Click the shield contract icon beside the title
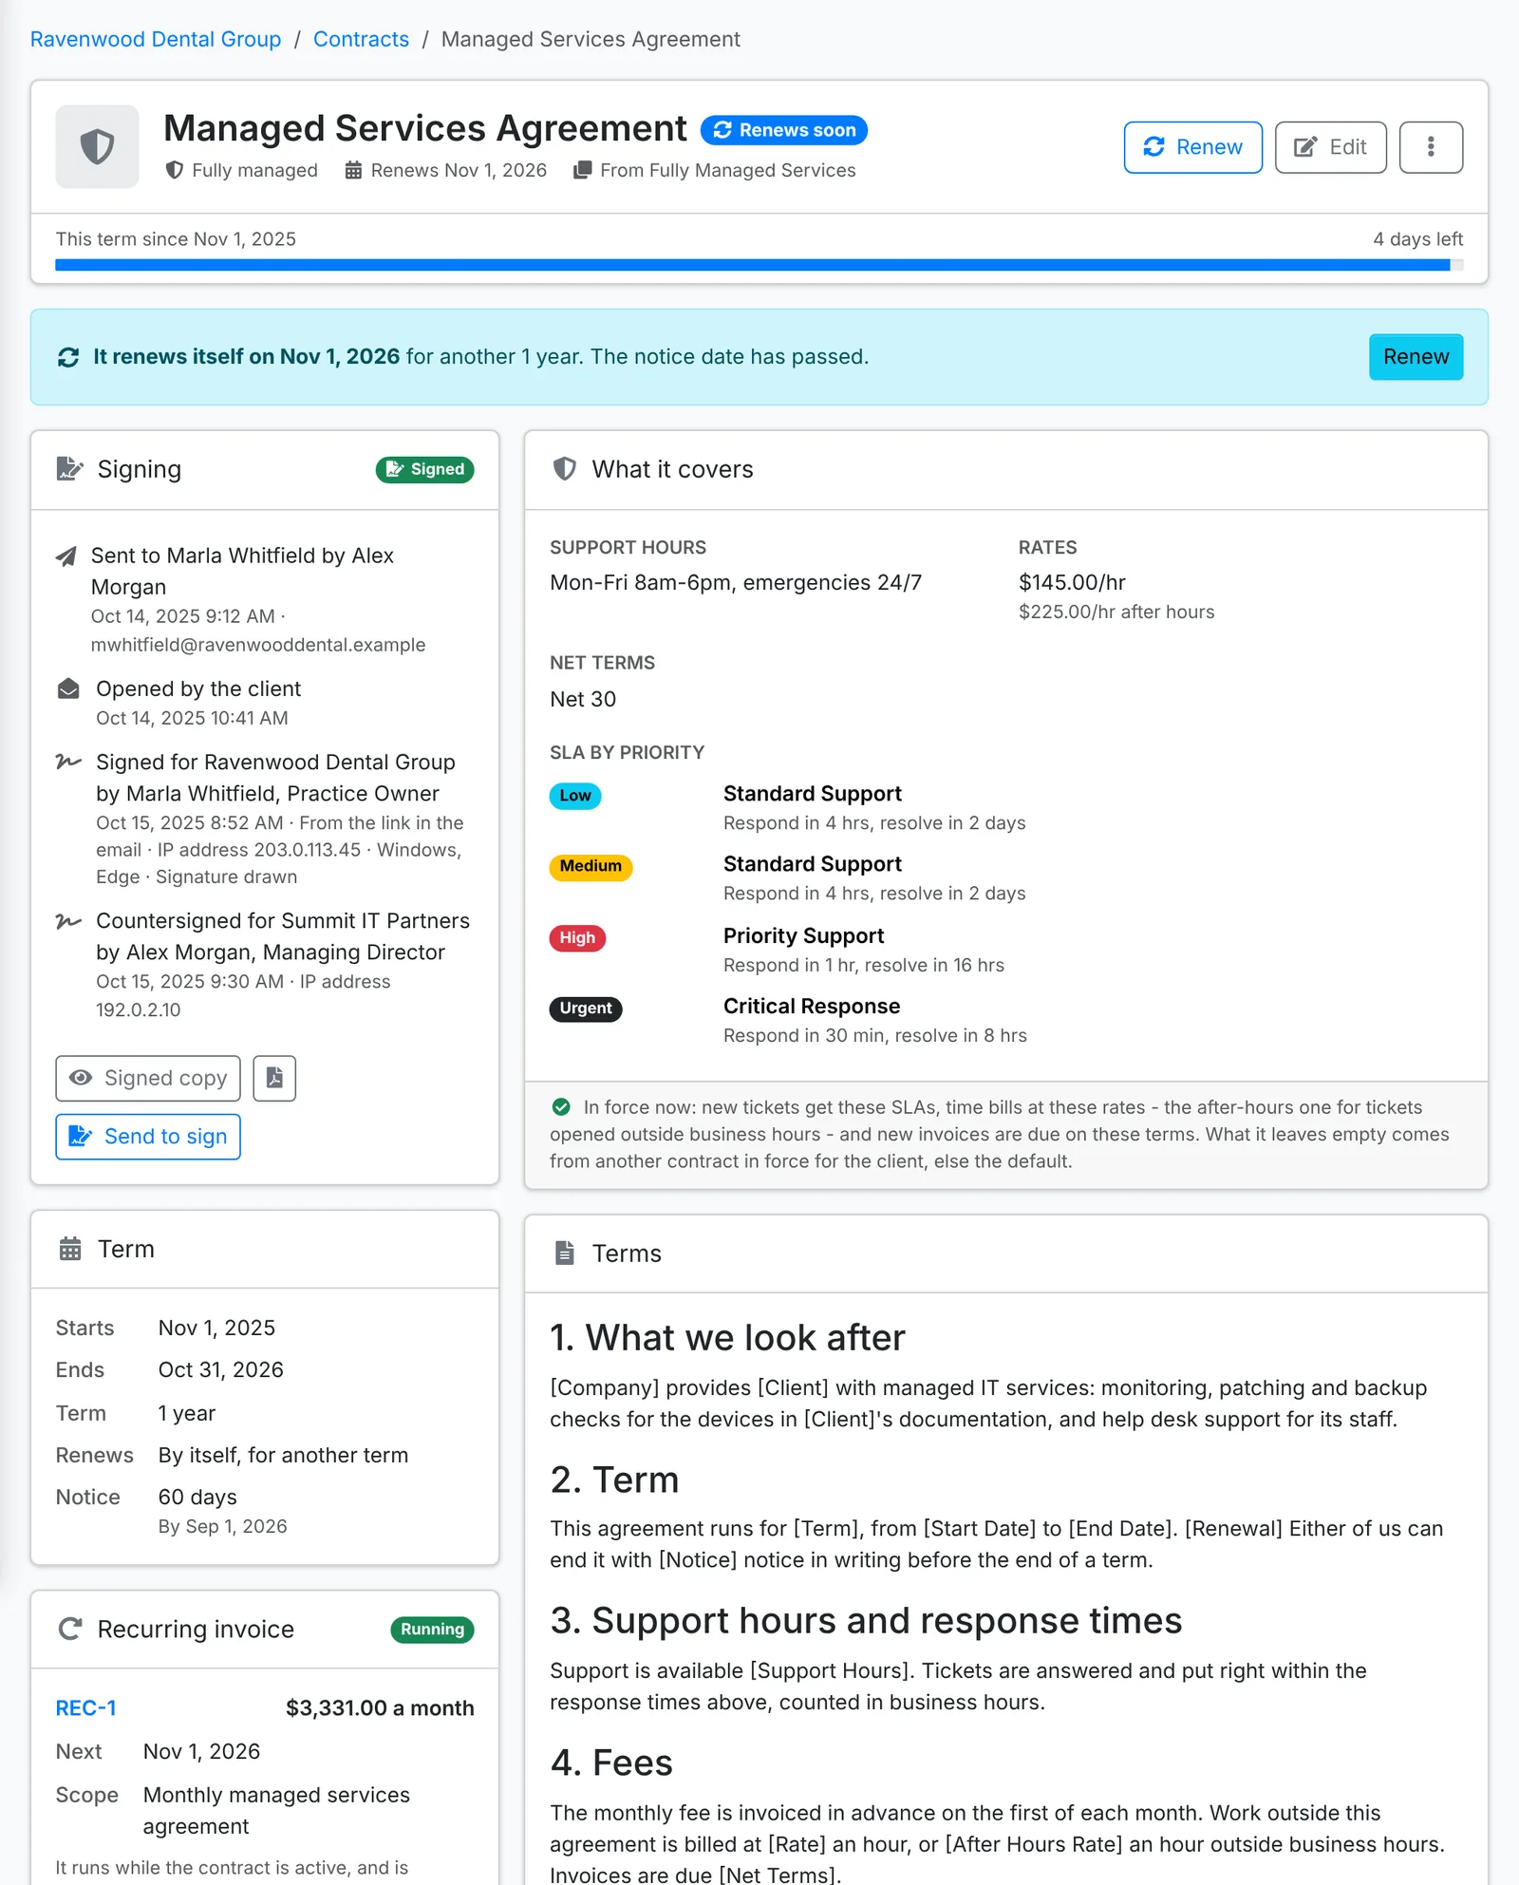 pos(97,147)
